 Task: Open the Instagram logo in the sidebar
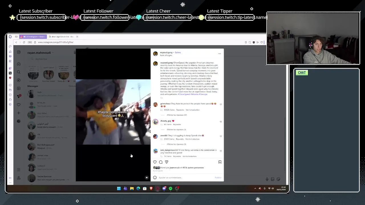[x=19, y=52]
